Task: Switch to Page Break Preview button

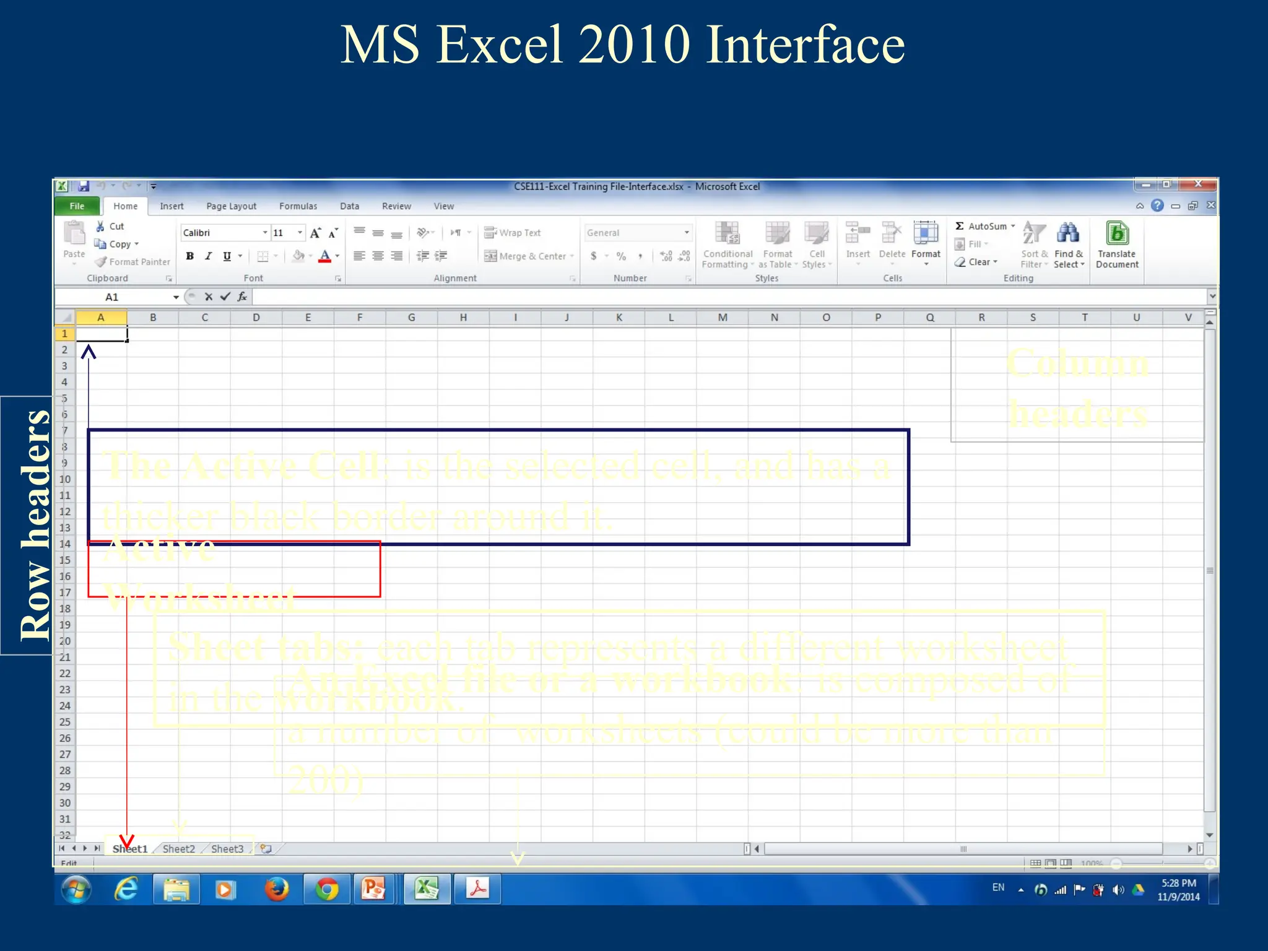Action: pyautogui.click(x=1066, y=863)
